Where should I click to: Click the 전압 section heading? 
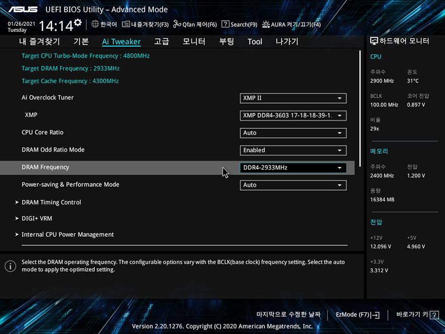376,222
